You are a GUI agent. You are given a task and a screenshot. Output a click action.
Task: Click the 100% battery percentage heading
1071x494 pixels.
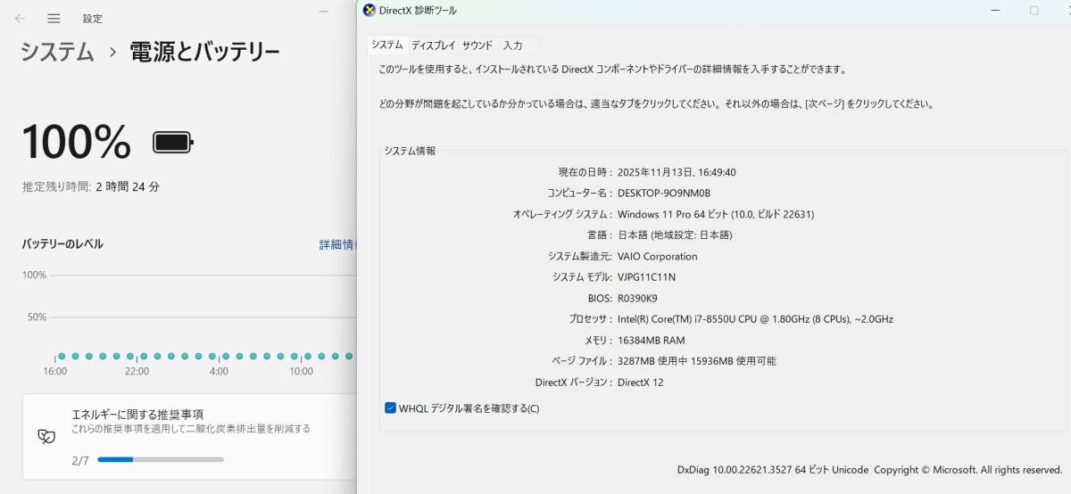point(76,142)
